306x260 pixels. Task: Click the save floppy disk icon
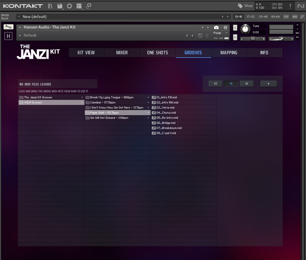click(x=60, y=6)
